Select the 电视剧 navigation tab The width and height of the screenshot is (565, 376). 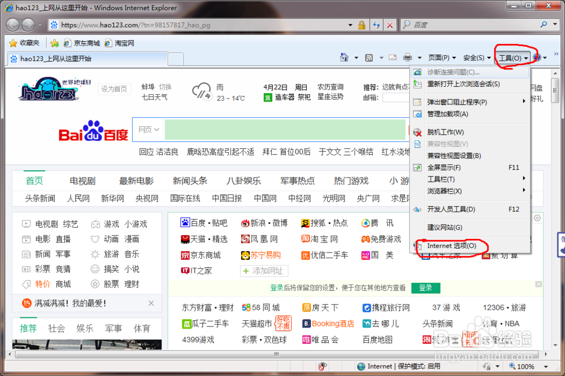[82, 181]
